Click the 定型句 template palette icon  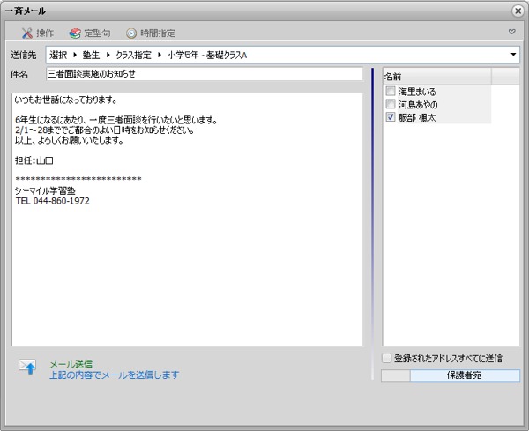tap(75, 33)
